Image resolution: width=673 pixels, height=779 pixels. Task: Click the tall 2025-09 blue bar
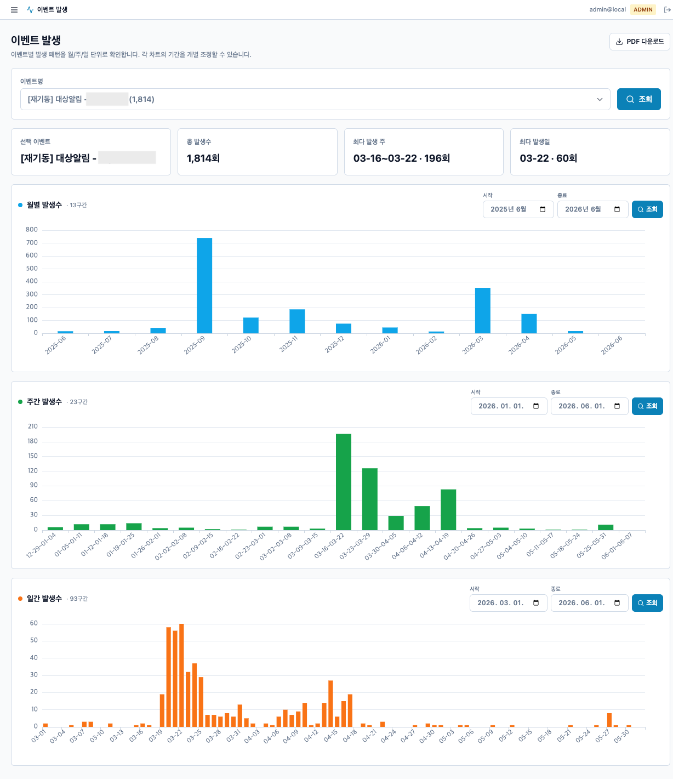coord(204,286)
